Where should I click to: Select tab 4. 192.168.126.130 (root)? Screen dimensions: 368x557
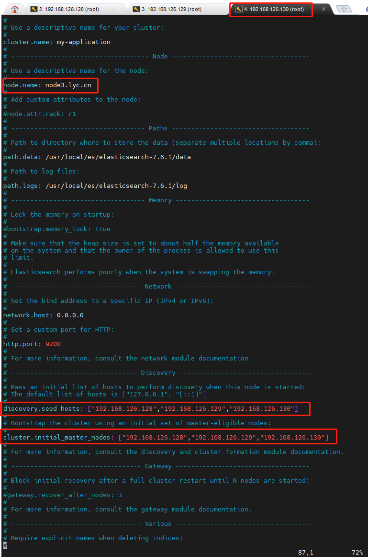[274, 9]
